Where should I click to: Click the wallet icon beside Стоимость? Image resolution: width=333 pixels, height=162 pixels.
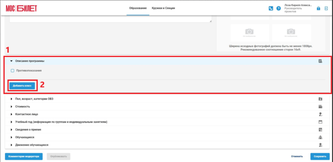[x=320, y=106]
